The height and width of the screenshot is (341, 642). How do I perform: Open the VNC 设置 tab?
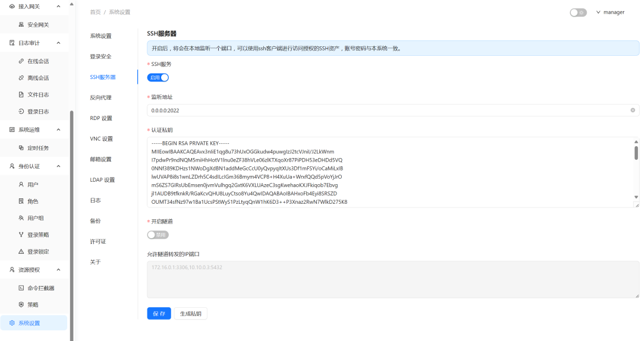tap(102, 139)
